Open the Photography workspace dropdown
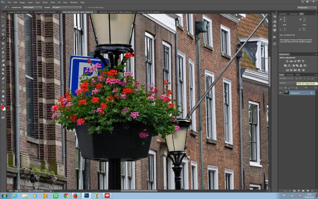This screenshot has height=199, width=318. click(x=306, y=8)
